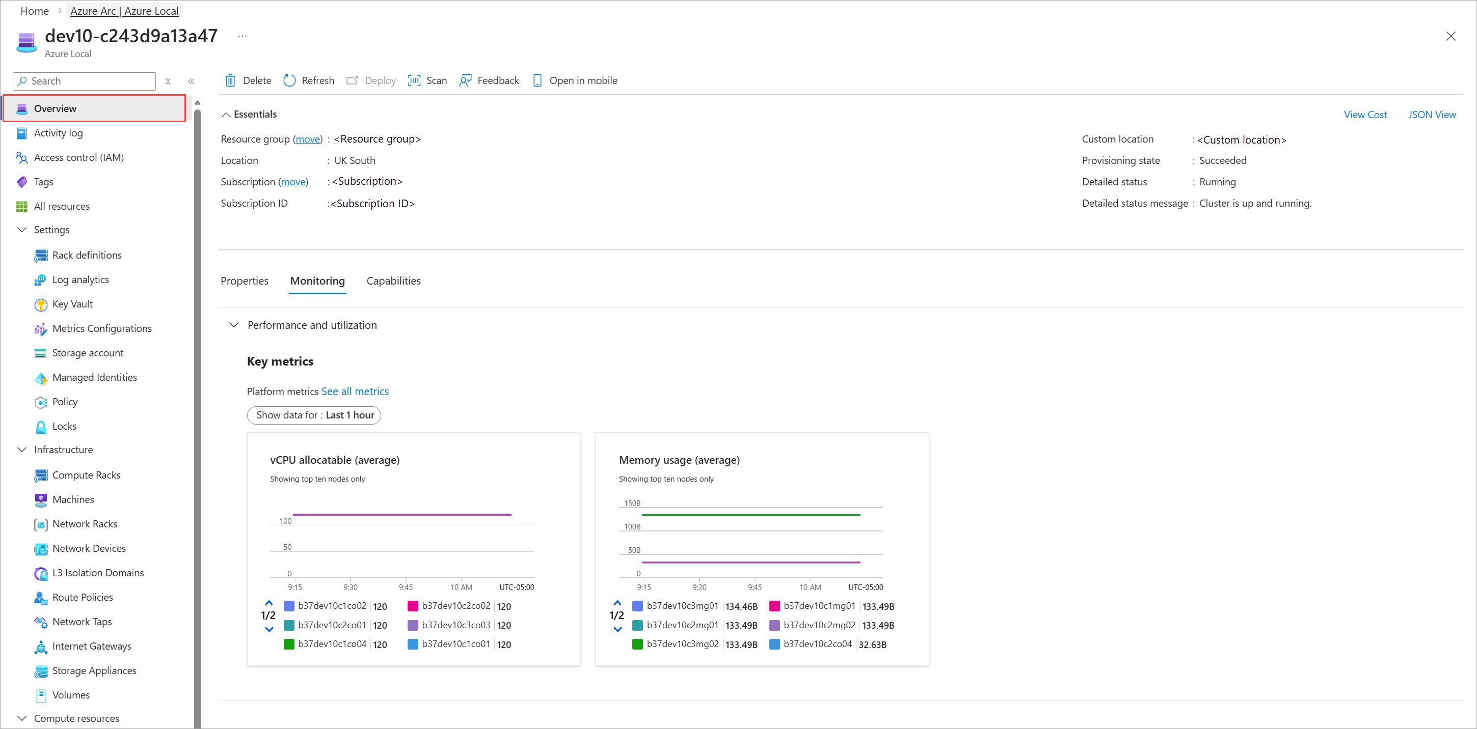Switch to the Properties tab

tap(244, 281)
